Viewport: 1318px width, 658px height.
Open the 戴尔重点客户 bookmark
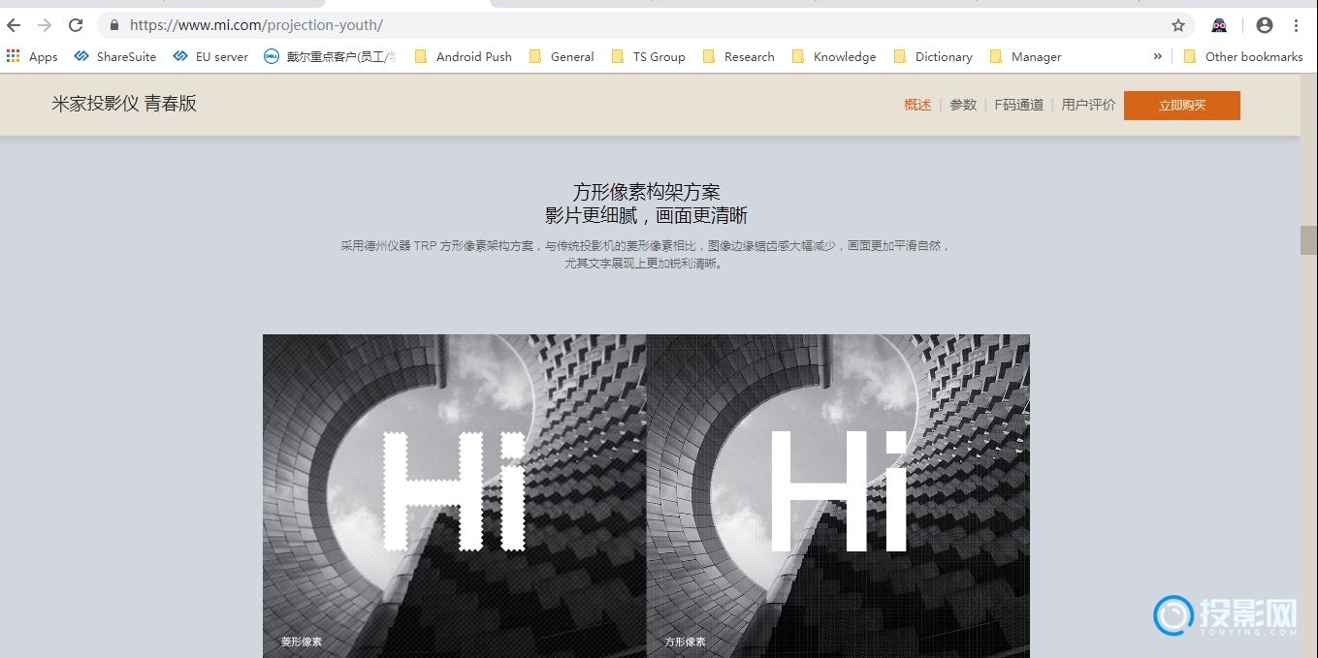click(x=330, y=56)
